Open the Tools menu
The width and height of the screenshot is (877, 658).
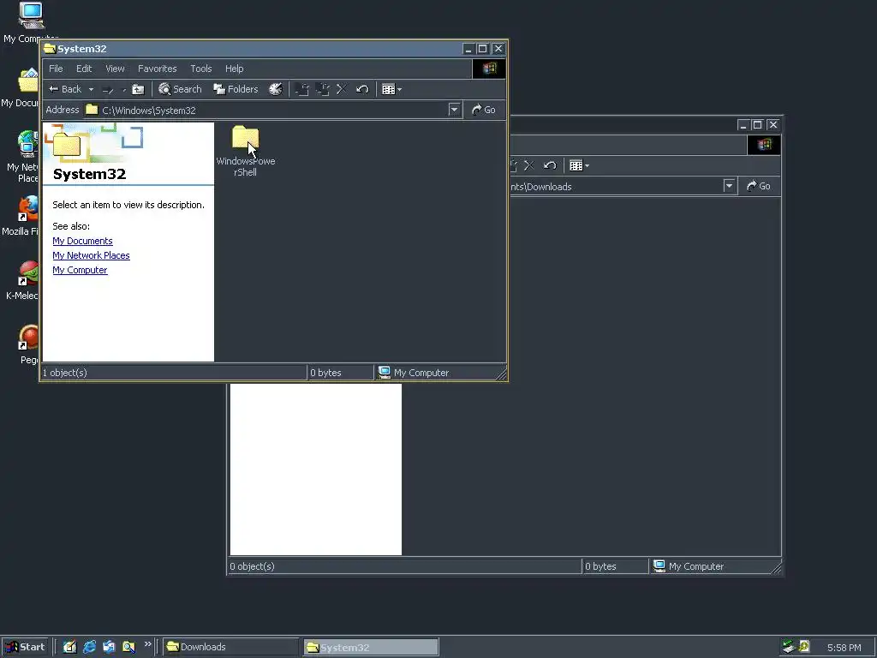click(200, 69)
